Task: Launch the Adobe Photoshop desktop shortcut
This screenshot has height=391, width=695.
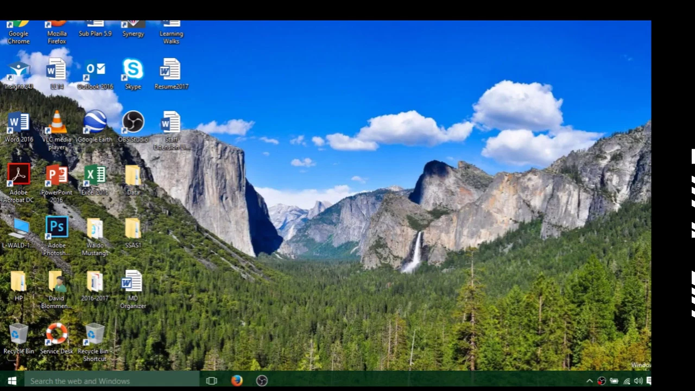Action: (56, 236)
